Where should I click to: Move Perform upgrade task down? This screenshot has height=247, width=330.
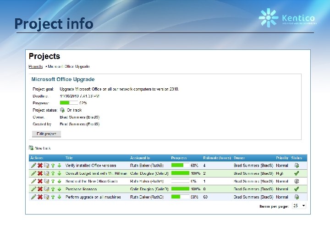(59, 197)
